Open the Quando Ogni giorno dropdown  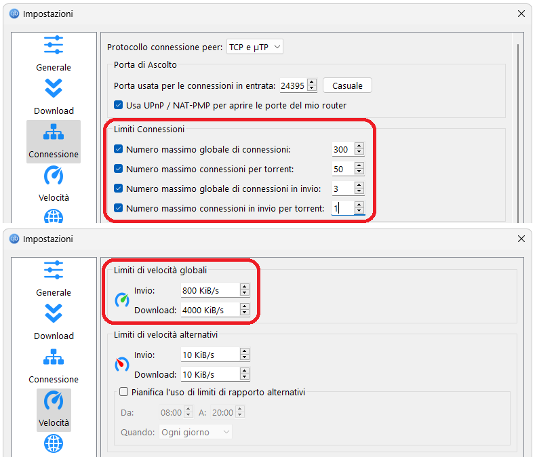coord(195,432)
